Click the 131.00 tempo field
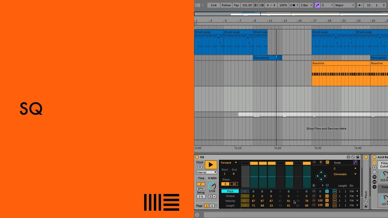 (247, 5)
